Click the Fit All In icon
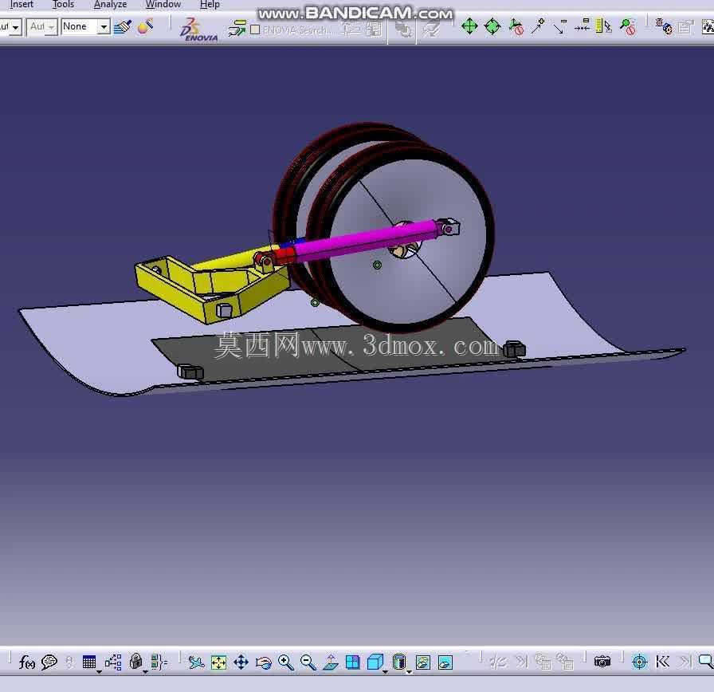 (218, 662)
